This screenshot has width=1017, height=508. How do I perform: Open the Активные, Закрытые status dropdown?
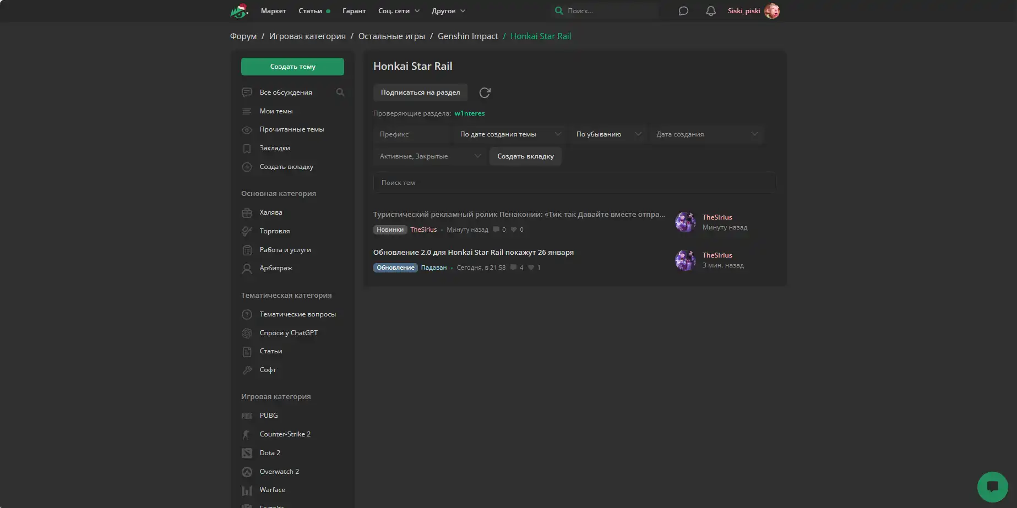430,156
